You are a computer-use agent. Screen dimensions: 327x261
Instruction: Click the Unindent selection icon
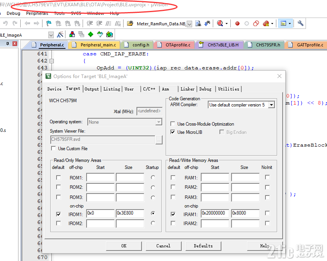[99, 23]
